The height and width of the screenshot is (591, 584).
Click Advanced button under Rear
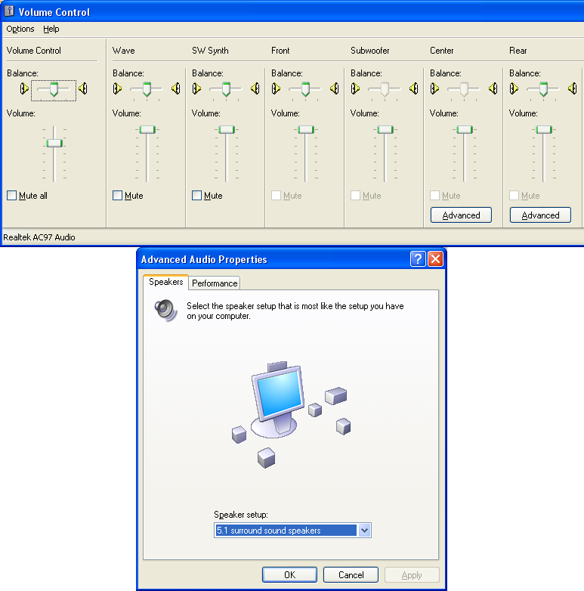pos(540,215)
